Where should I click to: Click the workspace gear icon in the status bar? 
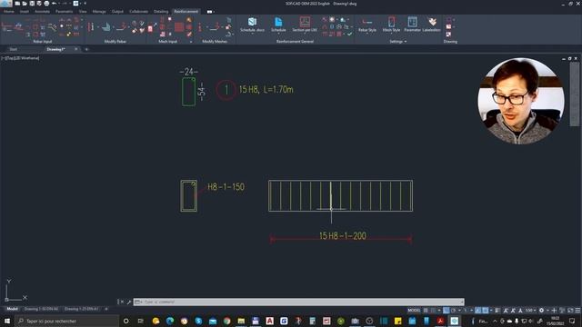point(541,311)
